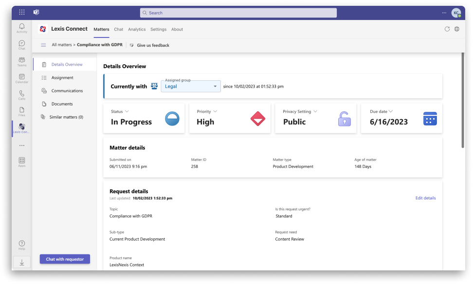
Task: Switch to the Analytics tab
Action: pyautogui.click(x=137, y=29)
